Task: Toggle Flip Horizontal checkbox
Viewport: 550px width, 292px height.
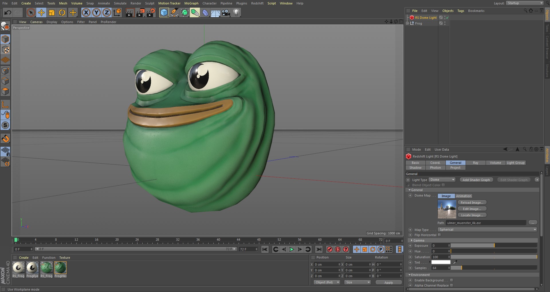Action: (439, 235)
